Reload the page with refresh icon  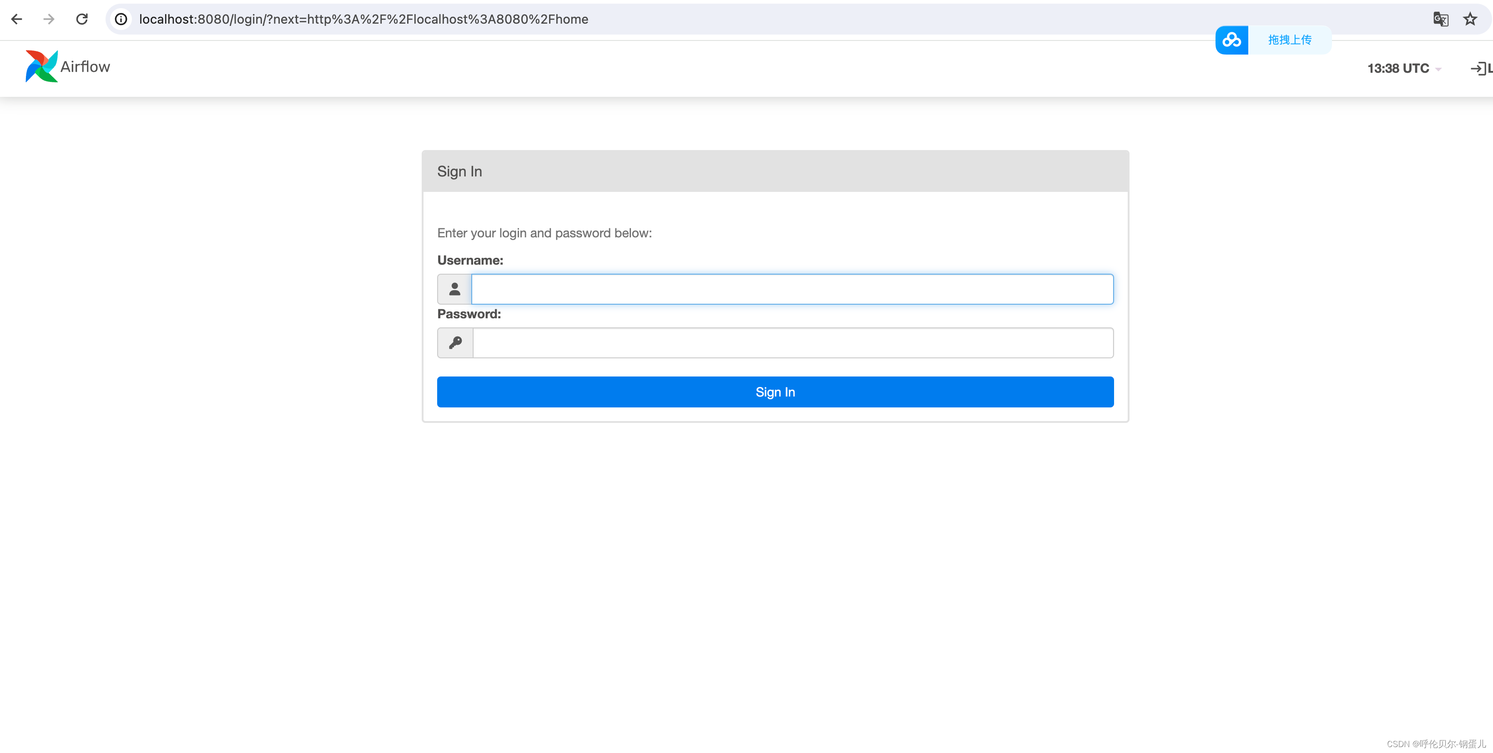point(82,19)
